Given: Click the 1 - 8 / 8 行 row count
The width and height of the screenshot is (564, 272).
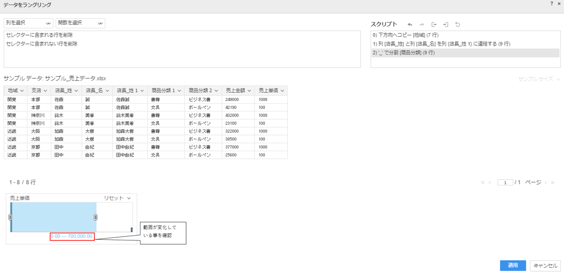Looking at the screenshot, I should [22, 182].
